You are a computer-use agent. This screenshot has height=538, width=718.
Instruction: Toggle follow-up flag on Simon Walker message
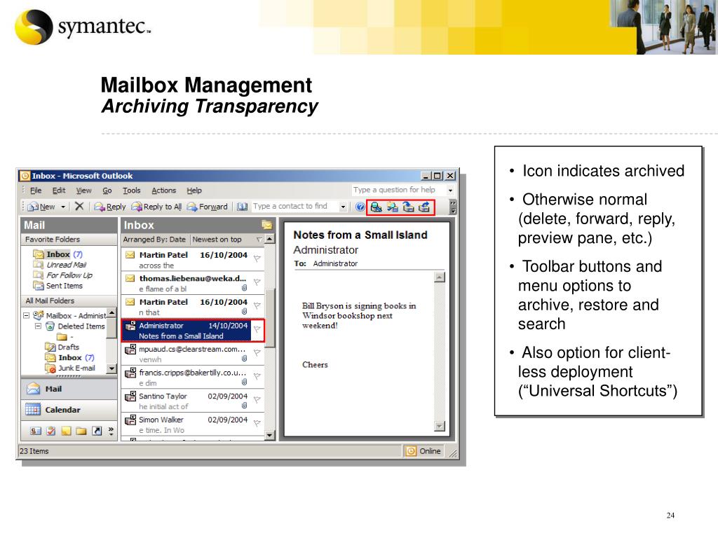257,423
